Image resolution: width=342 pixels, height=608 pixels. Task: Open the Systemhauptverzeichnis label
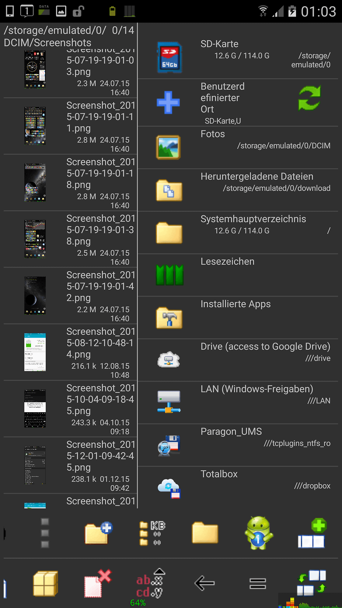point(253,219)
